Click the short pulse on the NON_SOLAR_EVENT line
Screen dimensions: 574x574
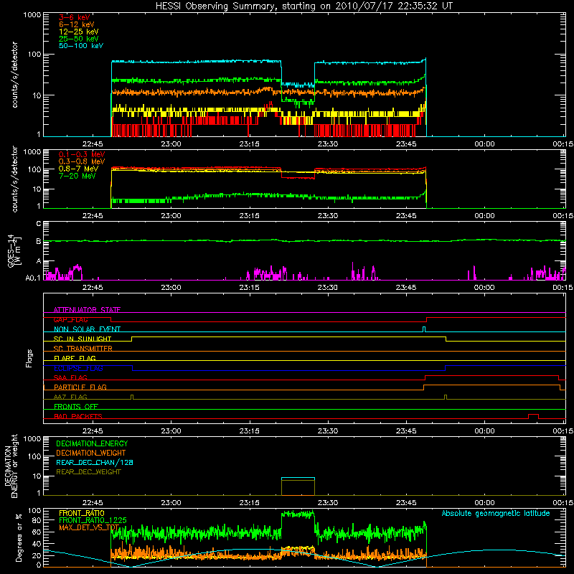tap(424, 329)
